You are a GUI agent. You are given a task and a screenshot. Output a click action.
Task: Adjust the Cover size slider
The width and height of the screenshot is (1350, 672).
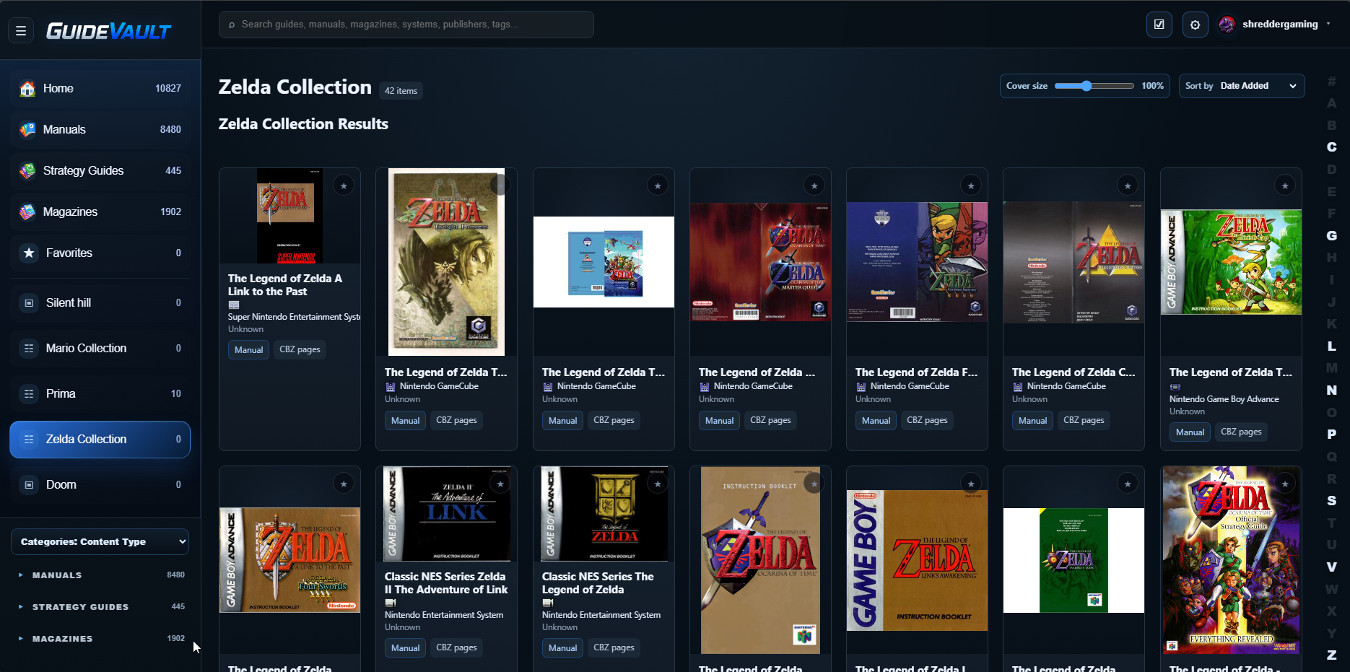(1094, 86)
